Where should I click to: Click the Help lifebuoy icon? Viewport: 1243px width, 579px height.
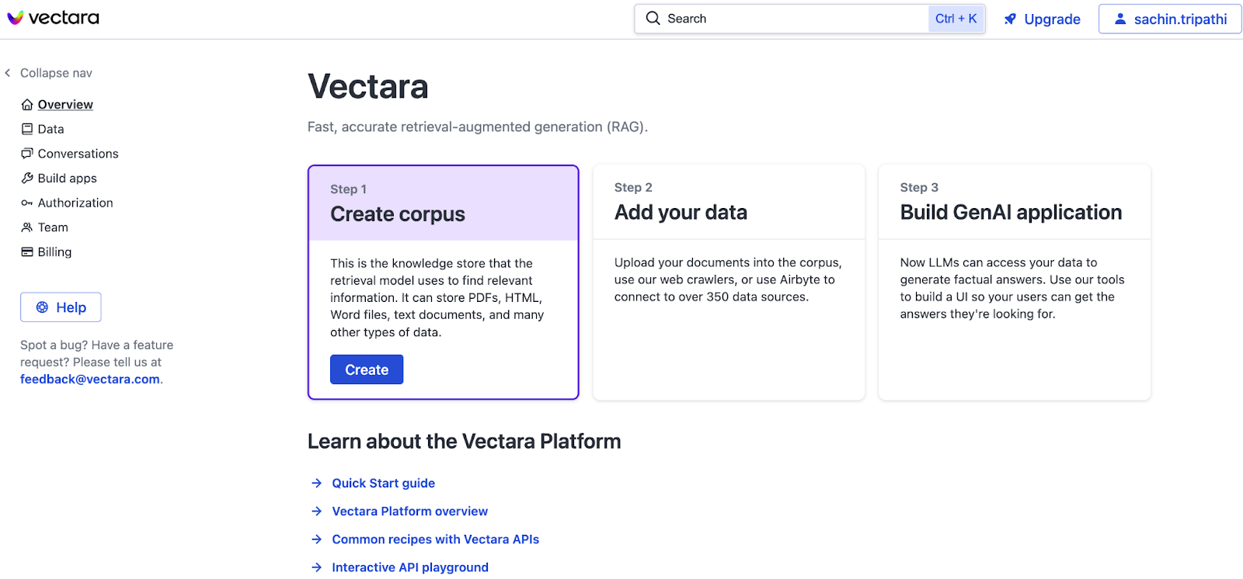pyautogui.click(x=43, y=307)
